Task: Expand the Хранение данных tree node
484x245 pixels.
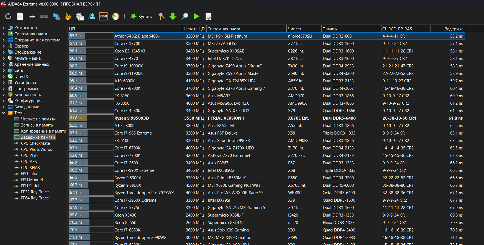Action: 4,64
